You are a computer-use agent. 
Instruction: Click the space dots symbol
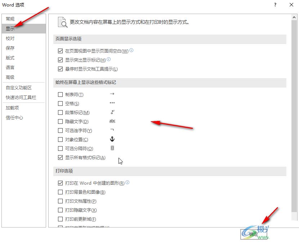[x=112, y=103]
